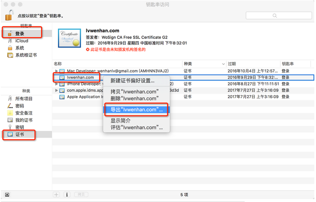Click the Mac Developer row certificate icon
Viewport: 316px width, 202px height.
62,71
